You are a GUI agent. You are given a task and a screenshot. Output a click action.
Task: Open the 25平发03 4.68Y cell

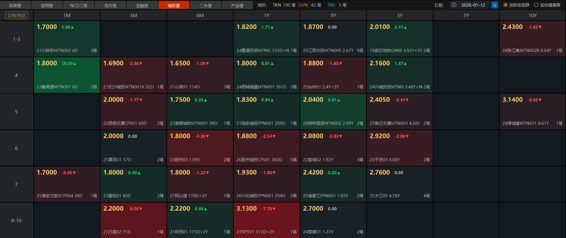click(x=400, y=148)
